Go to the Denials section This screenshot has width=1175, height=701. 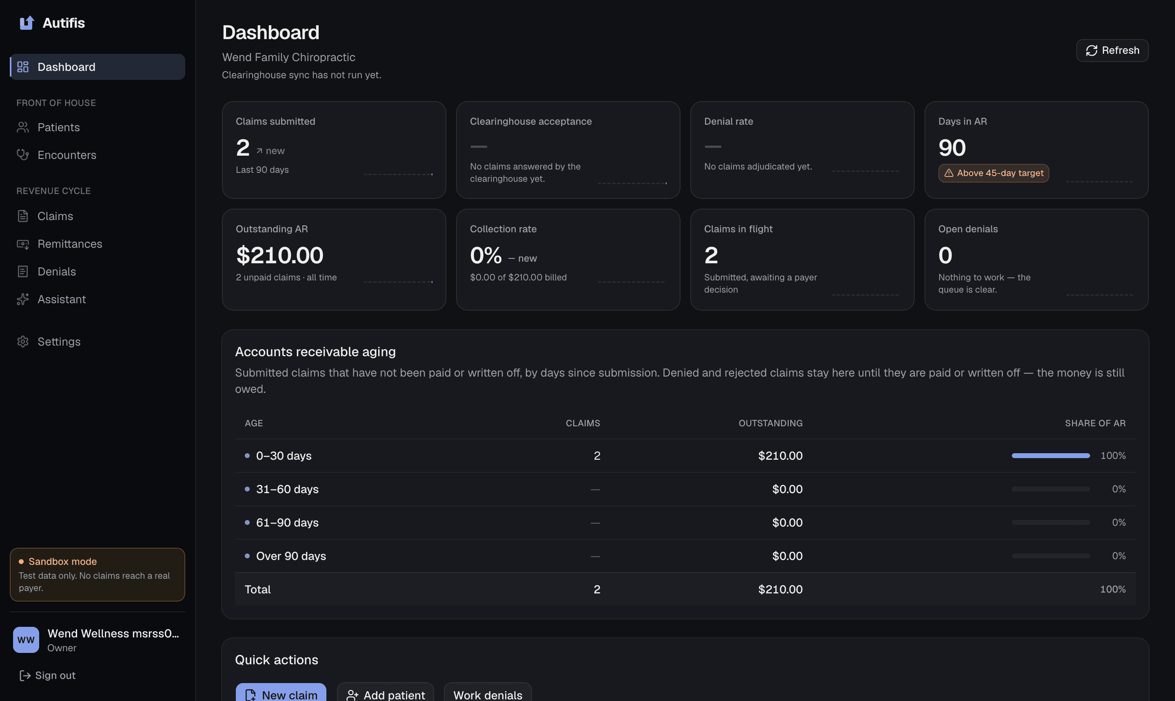click(x=98, y=271)
